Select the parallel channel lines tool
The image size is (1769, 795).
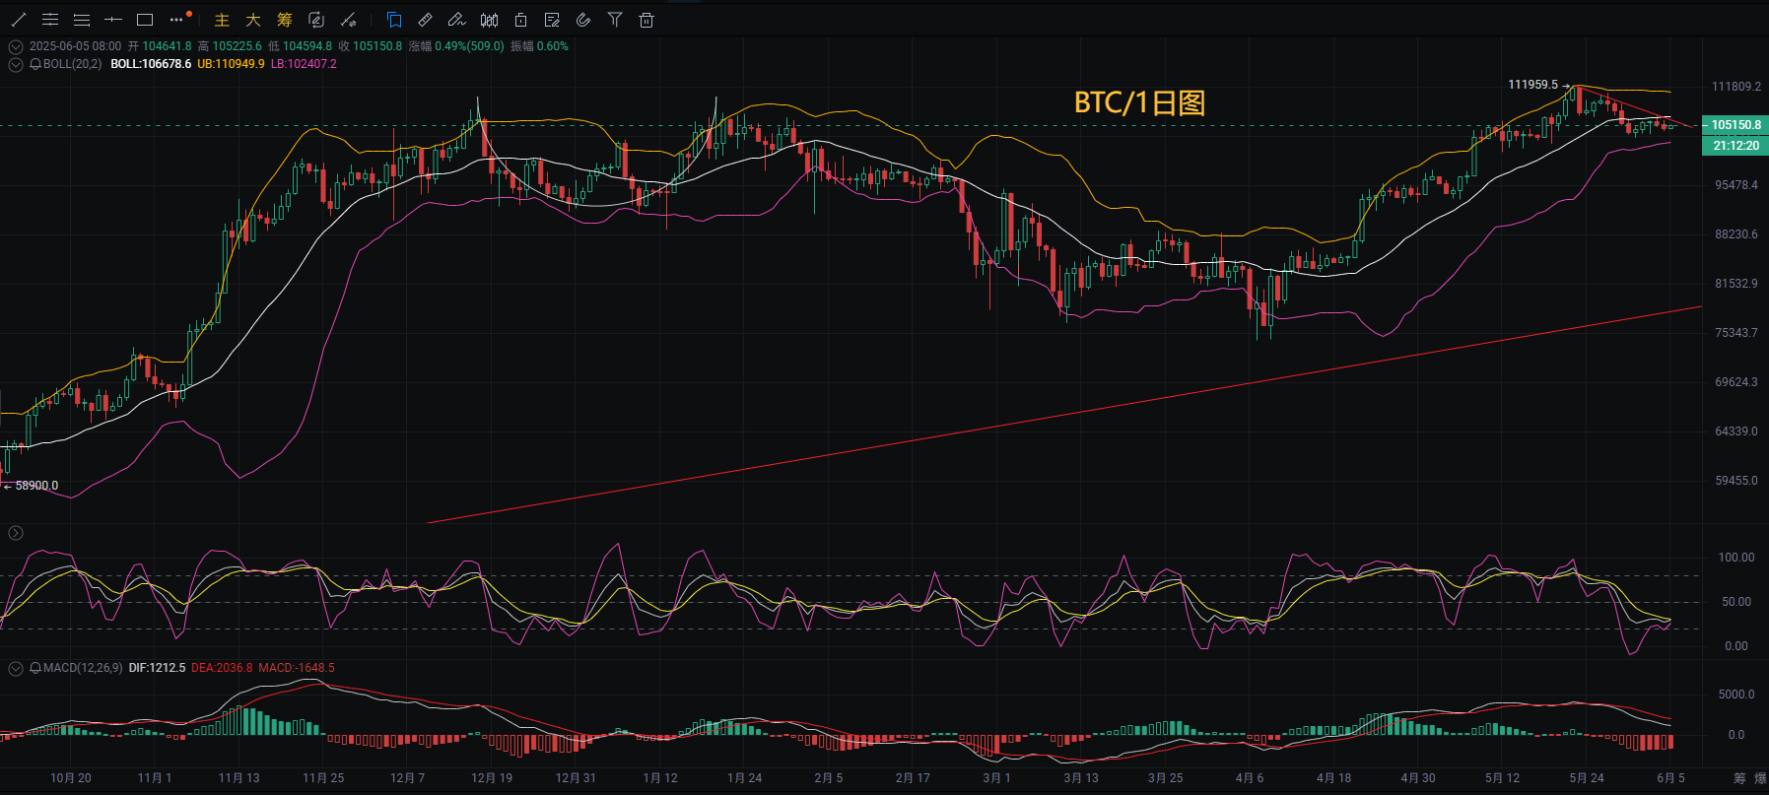coord(50,20)
